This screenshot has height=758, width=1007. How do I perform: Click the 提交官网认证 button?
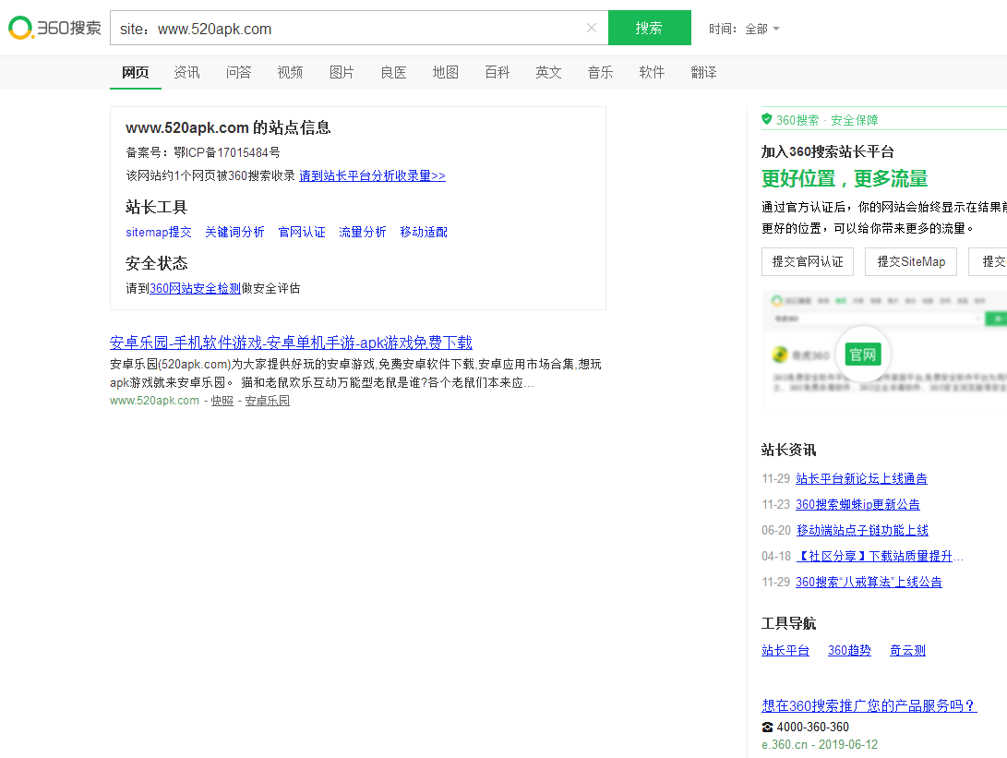[x=807, y=261]
